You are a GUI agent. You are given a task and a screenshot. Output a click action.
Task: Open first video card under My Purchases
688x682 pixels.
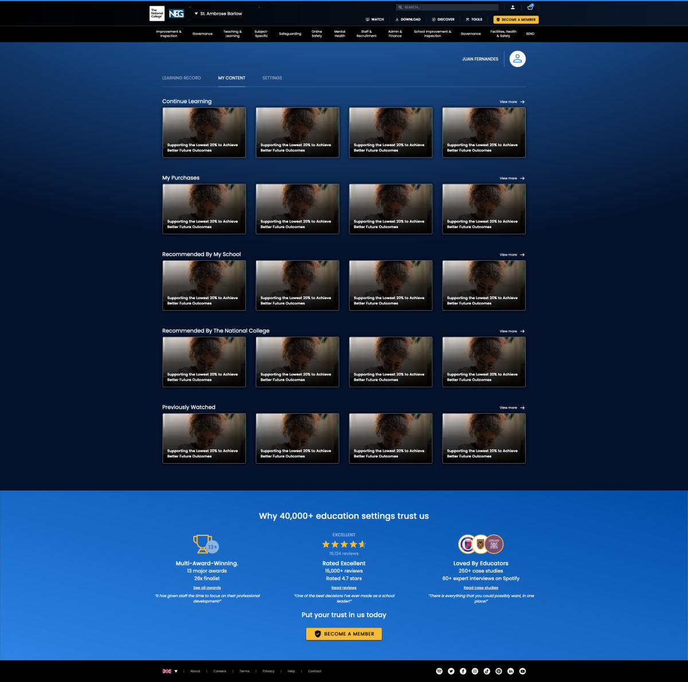click(204, 209)
